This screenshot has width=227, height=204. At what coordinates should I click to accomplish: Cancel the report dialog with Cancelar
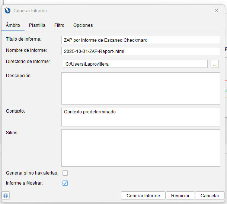(210, 195)
